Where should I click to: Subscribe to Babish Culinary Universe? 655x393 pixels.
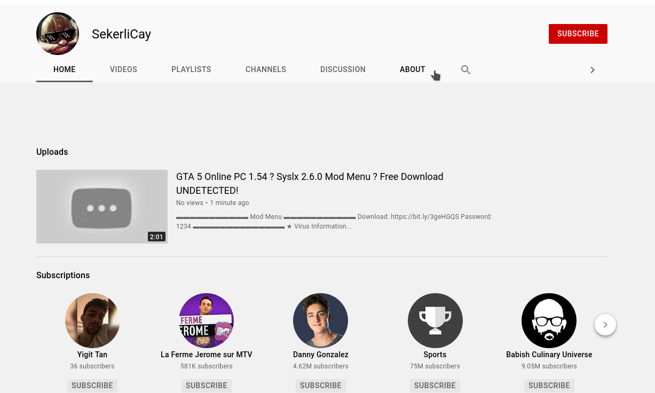pos(549,386)
